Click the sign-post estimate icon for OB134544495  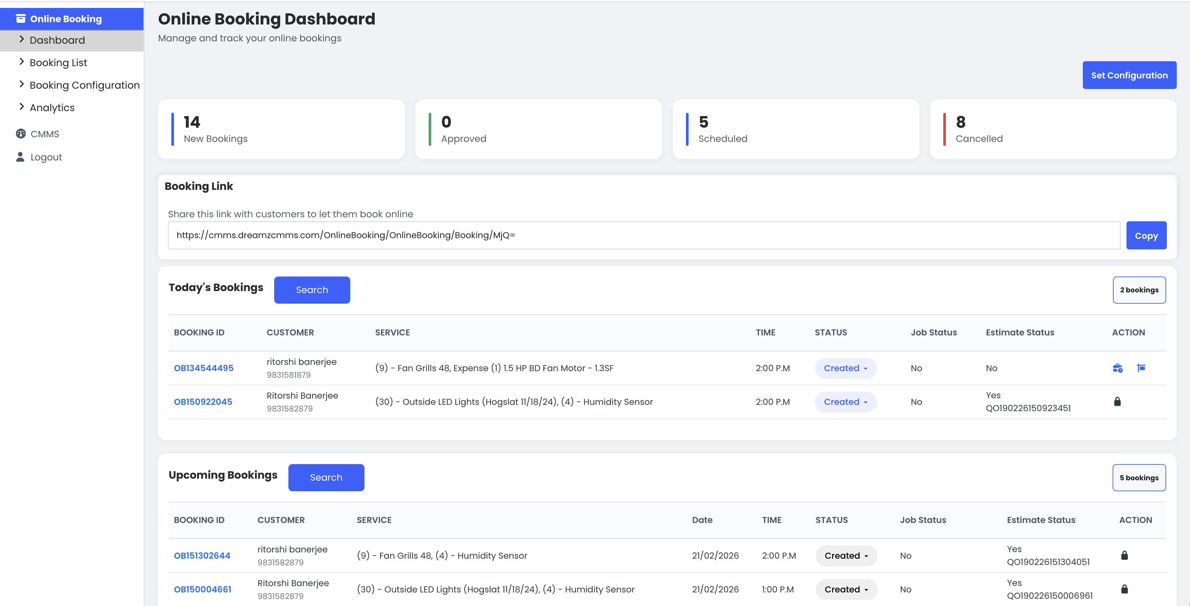click(1141, 368)
